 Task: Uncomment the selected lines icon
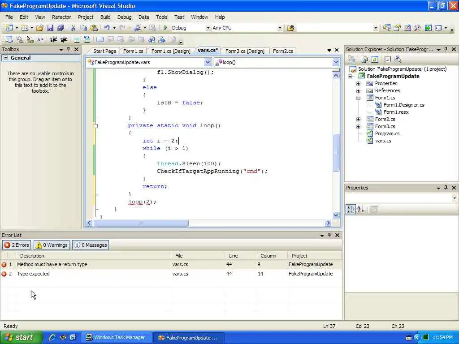pos(87,39)
